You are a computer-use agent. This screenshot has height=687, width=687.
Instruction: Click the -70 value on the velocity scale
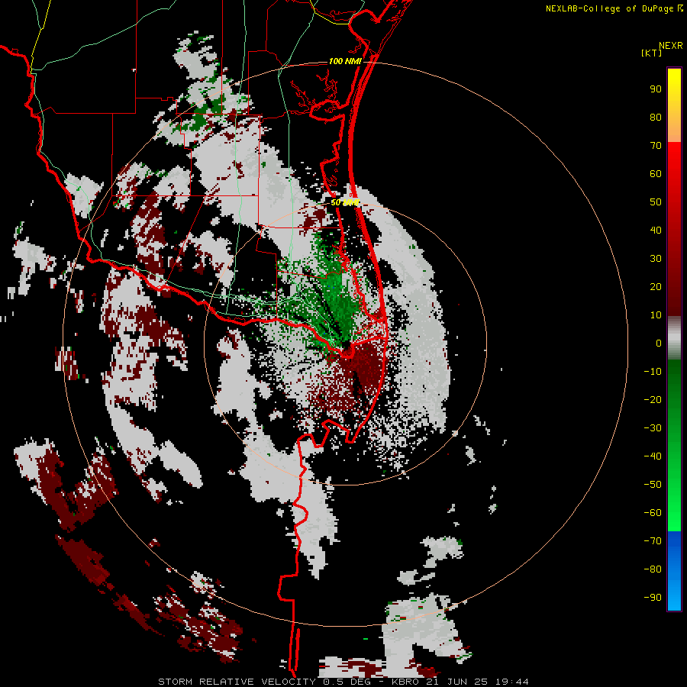point(653,541)
